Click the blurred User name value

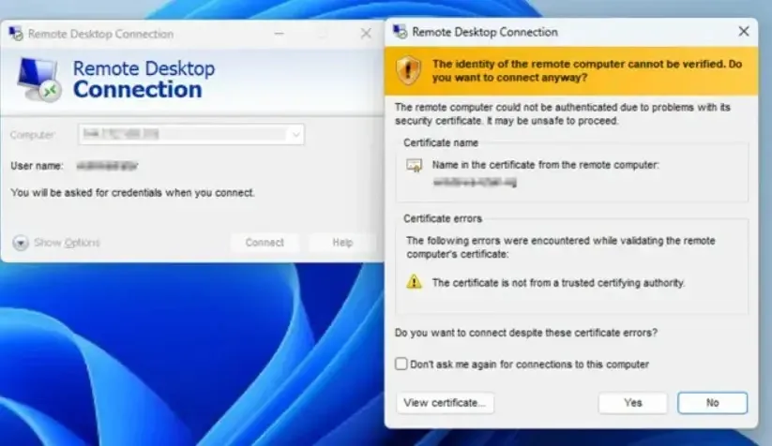(x=107, y=166)
